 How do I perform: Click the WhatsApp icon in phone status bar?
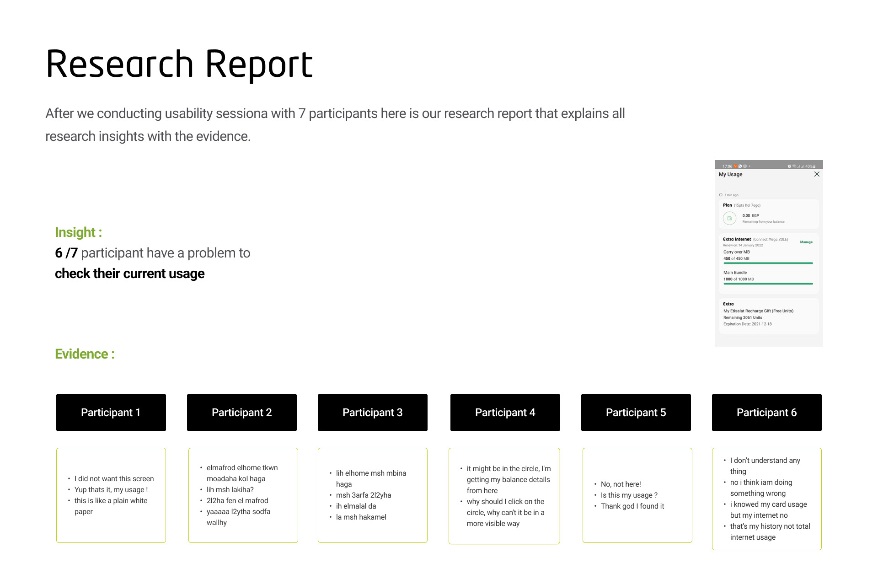pos(740,166)
